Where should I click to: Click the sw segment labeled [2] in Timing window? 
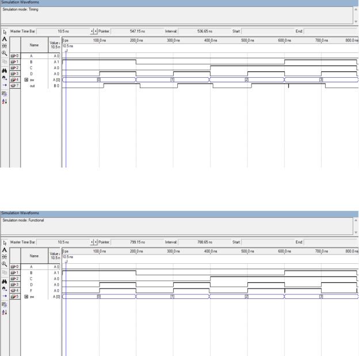[247, 79]
